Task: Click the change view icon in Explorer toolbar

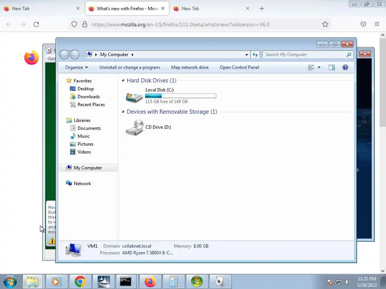Action: click(x=311, y=67)
